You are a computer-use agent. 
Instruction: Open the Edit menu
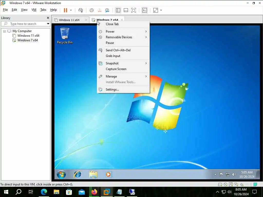pos(14,10)
